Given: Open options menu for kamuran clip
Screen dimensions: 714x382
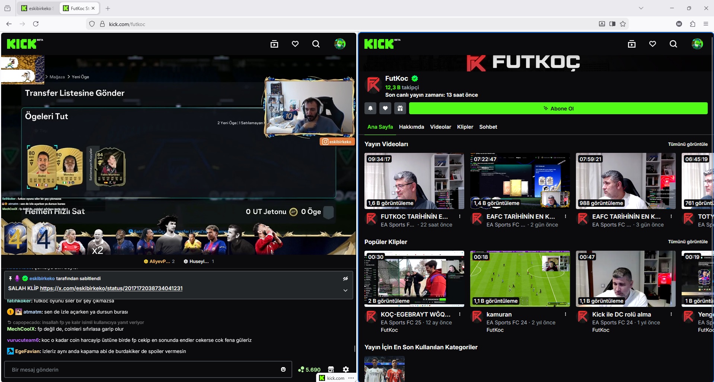Looking at the screenshot, I should point(565,314).
